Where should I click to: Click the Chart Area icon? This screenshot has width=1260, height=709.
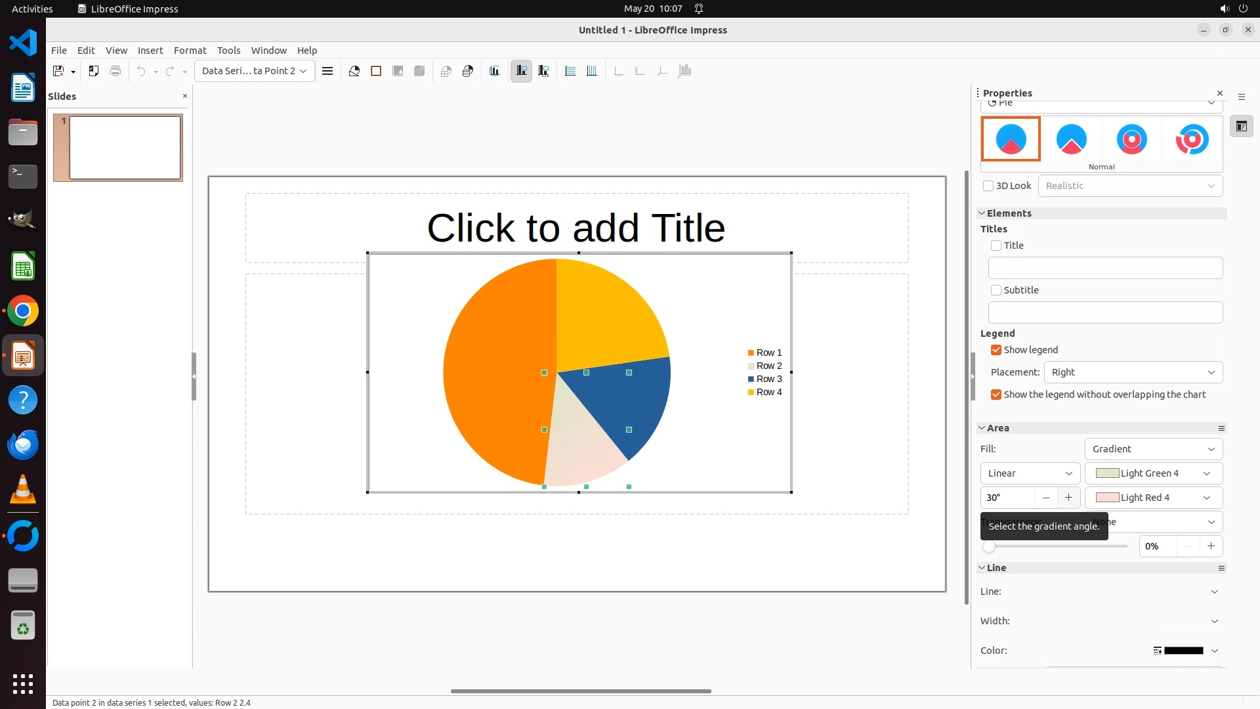click(376, 71)
